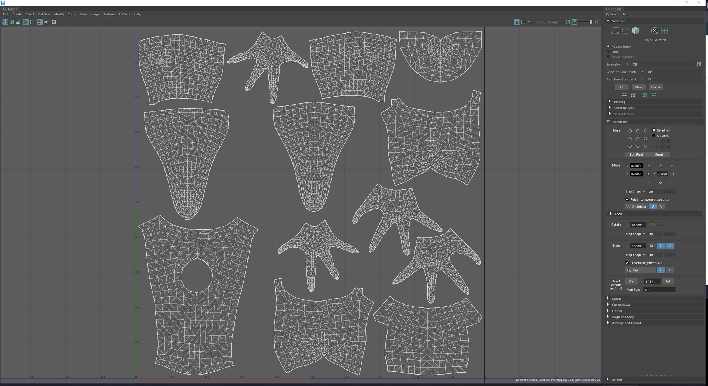Click the move right arrow in Transform
The width and height of the screenshot is (708, 386).
coord(673,174)
